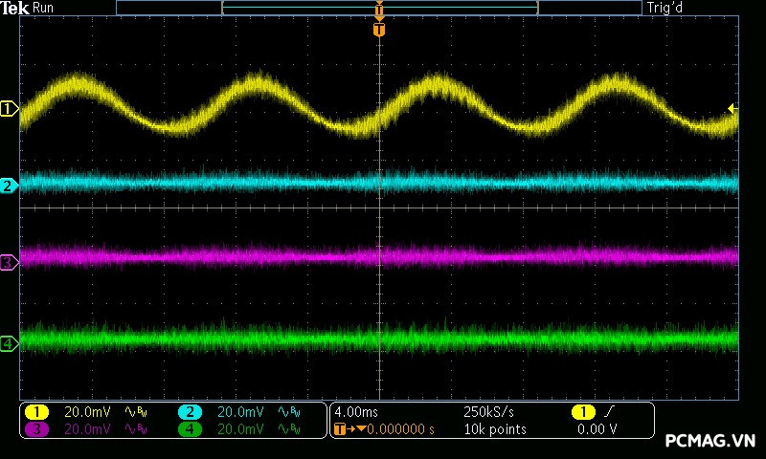Click channel 4 bandwidth limit coupling icon
Viewport: 766px width, 459px height.
point(288,429)
